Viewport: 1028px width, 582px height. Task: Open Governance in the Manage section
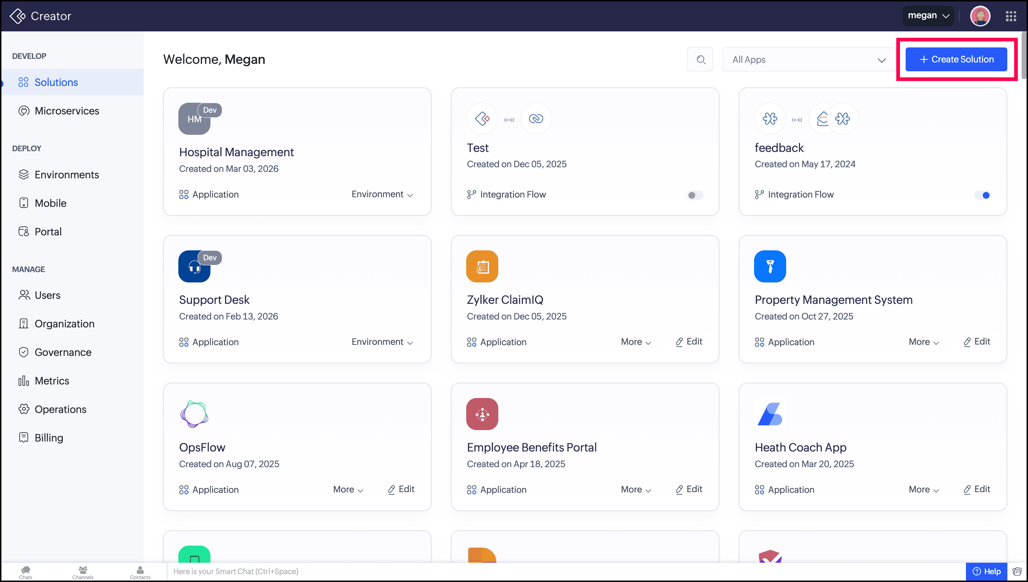point(63,352)
